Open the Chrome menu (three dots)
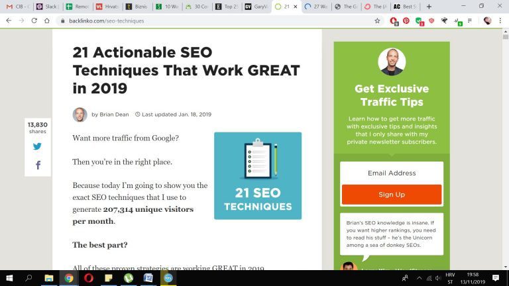 (500, 21)
